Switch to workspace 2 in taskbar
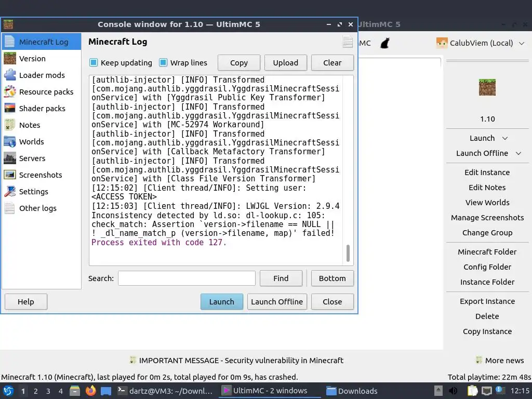 click(x=36, y=391)
